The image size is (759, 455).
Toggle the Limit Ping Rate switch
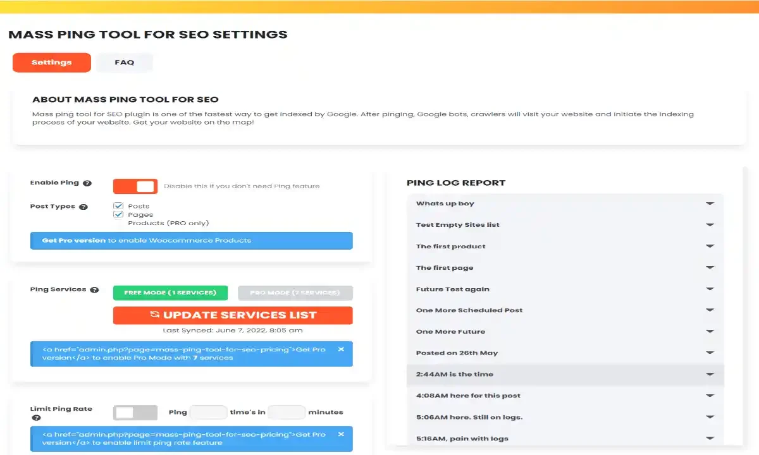(135, 413)
